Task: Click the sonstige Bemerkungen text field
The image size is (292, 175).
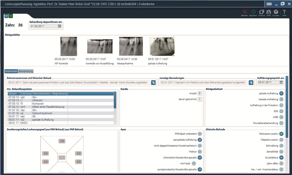Action: (203, 82)
